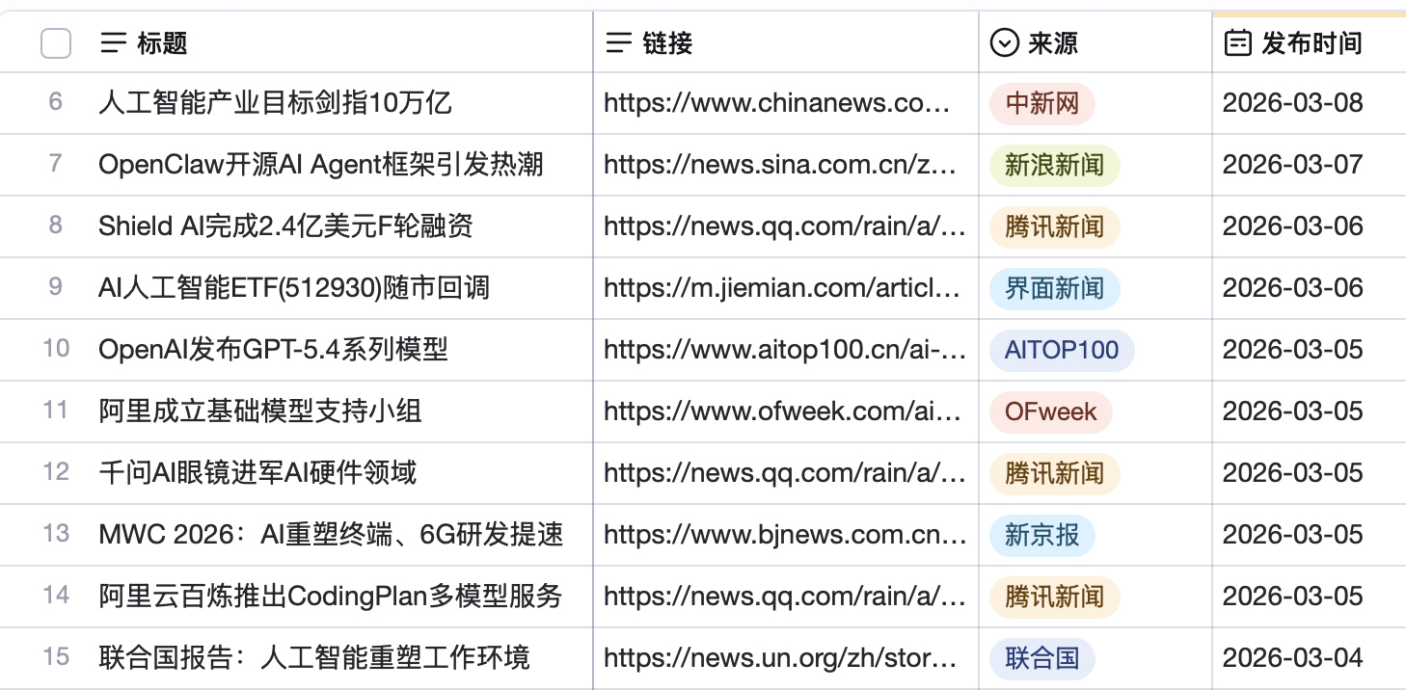Click row number 13

click(x=56, y=533)
